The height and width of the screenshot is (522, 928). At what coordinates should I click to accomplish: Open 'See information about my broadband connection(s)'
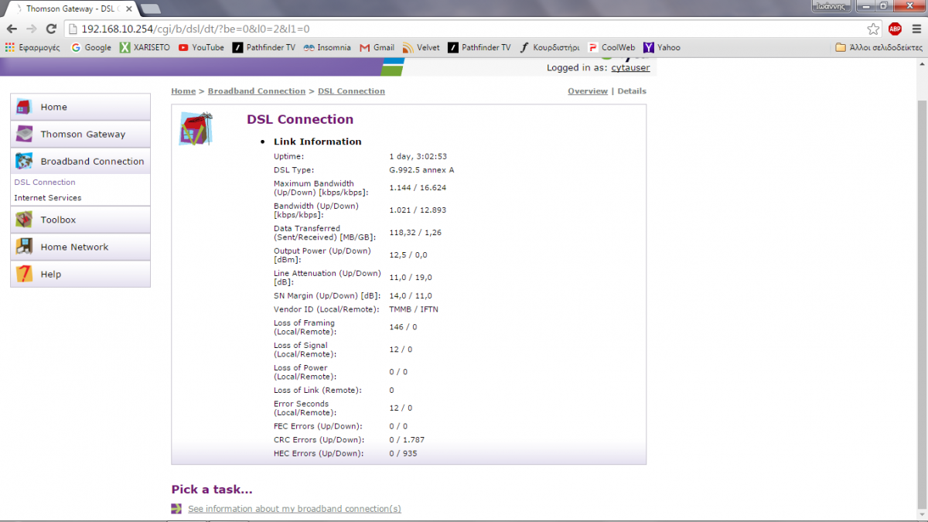pyautogui.click(x=294, y=509)
